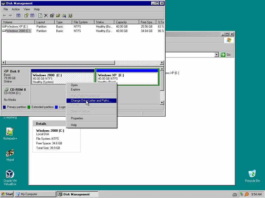
Task: Click the disk pane scroll down arrow
Action: click(x=162, y=102)
